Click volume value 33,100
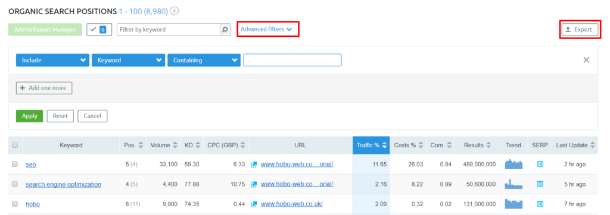Viewport: 610px width, 215px height. 168,165
